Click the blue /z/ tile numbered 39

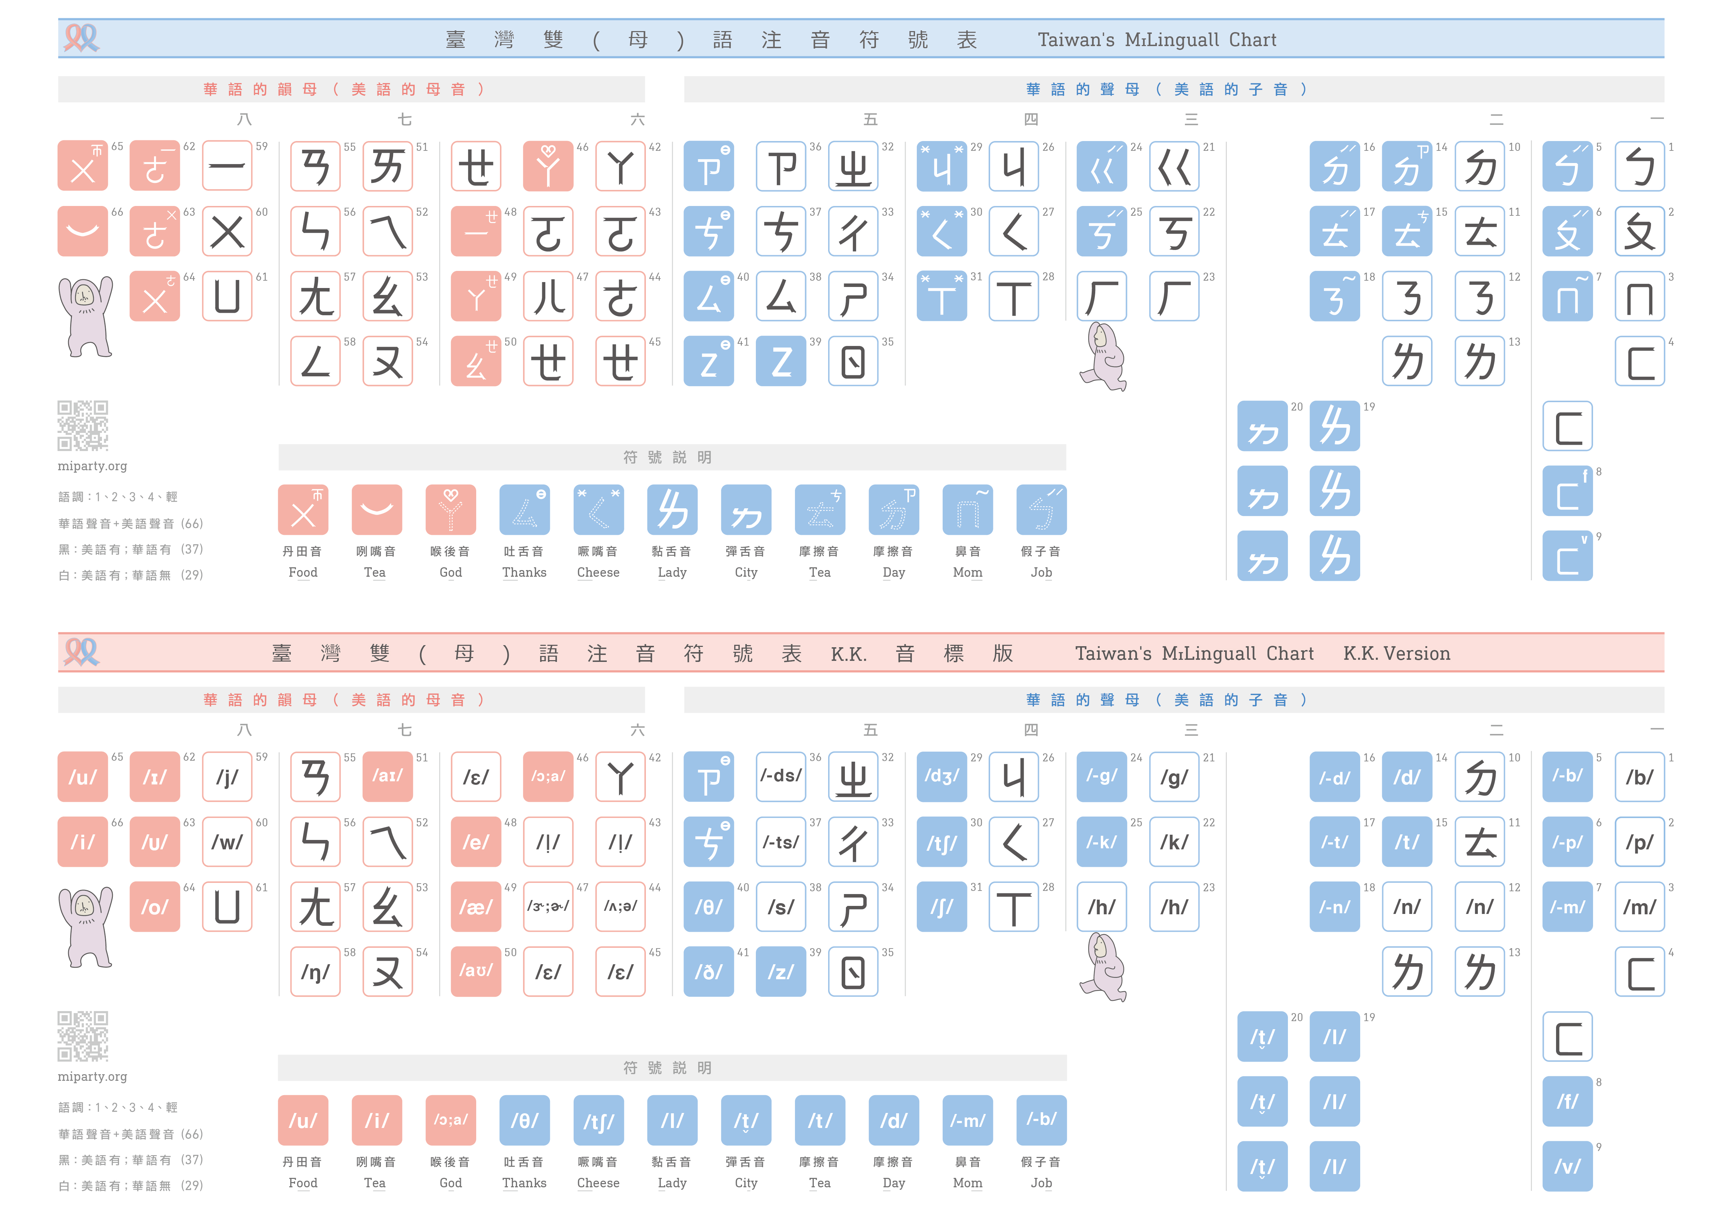[781, 972]
